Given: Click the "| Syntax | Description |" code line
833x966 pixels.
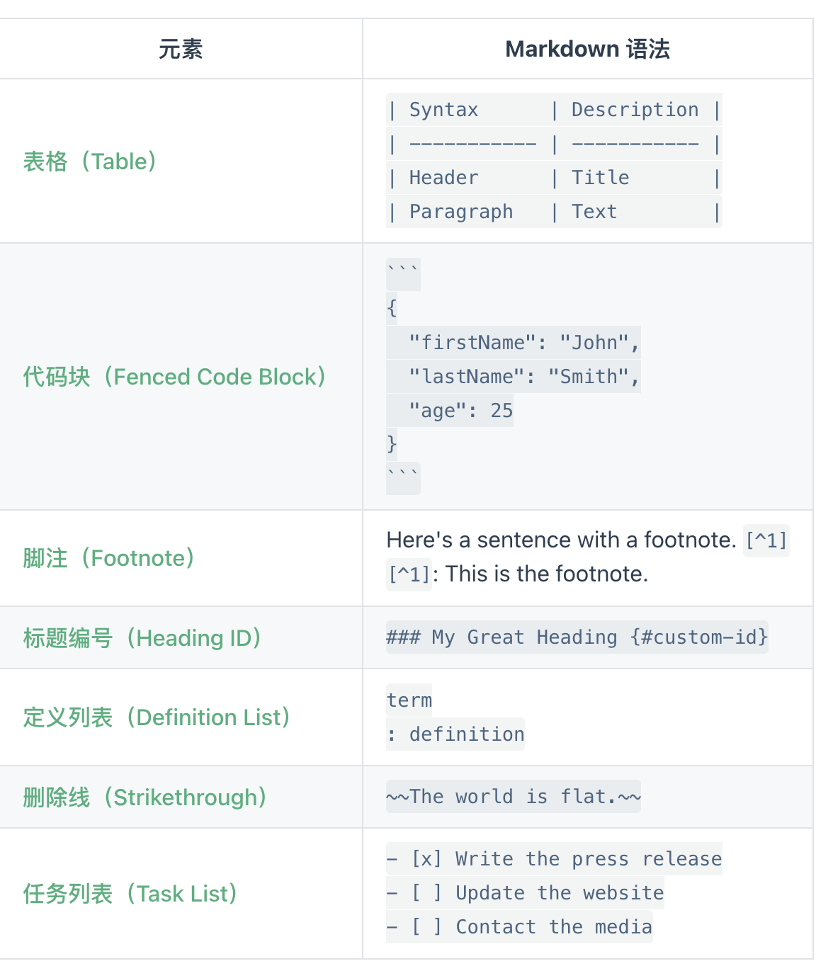Looking at the screenshot, I should pos(554,110).
